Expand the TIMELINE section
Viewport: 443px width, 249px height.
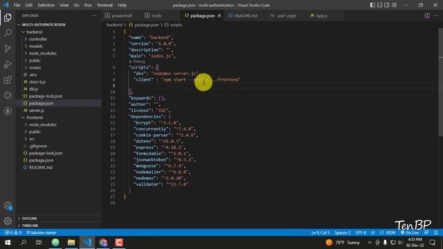(x=30, y=225)
